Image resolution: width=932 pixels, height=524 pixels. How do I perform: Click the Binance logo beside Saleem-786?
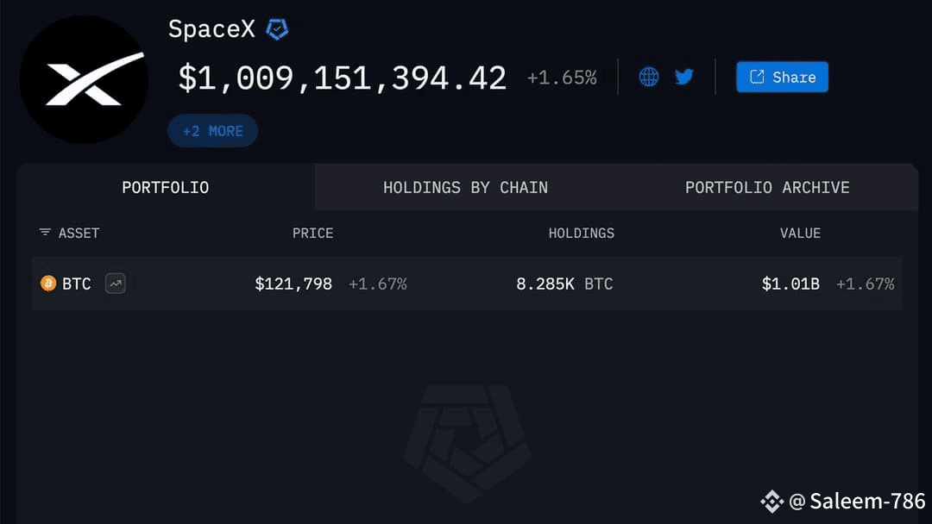(x=772, y=502)
